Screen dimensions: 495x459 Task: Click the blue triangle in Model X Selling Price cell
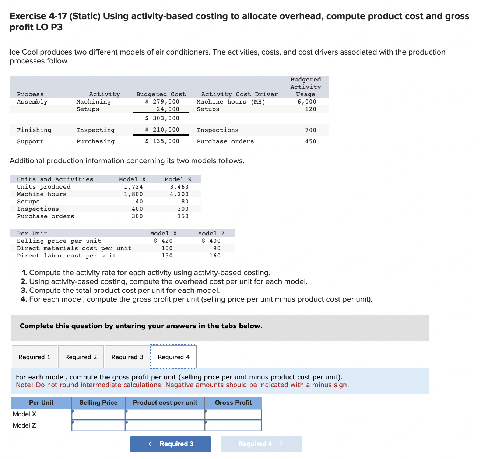[x=74, y=411]
